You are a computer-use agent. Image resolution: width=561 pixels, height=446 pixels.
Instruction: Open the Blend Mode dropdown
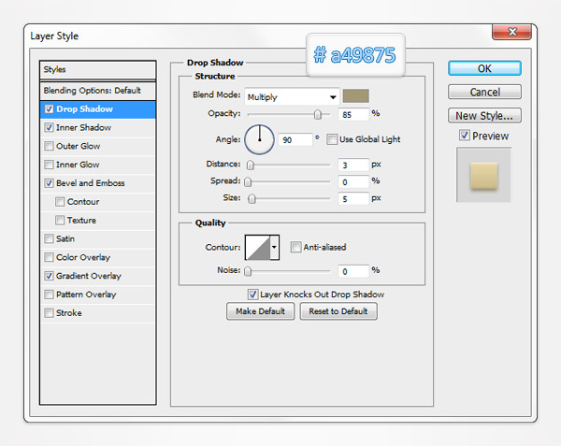[x=292, y=96]
